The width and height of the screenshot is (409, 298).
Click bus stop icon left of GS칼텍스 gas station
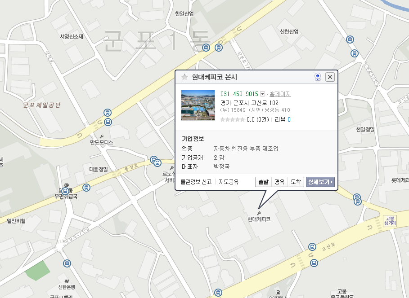click(x=218, y=293)
